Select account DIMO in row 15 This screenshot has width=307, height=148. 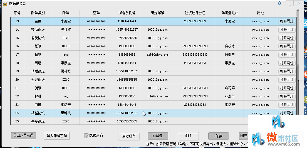click(x=66, y=38)
